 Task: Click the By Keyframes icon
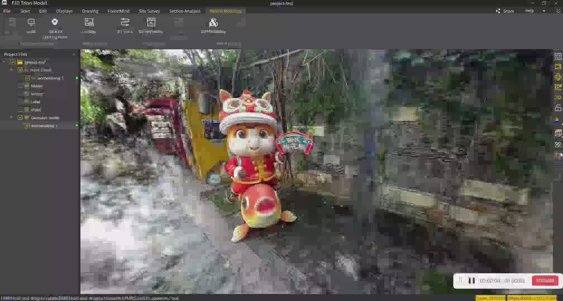[151, 22]
